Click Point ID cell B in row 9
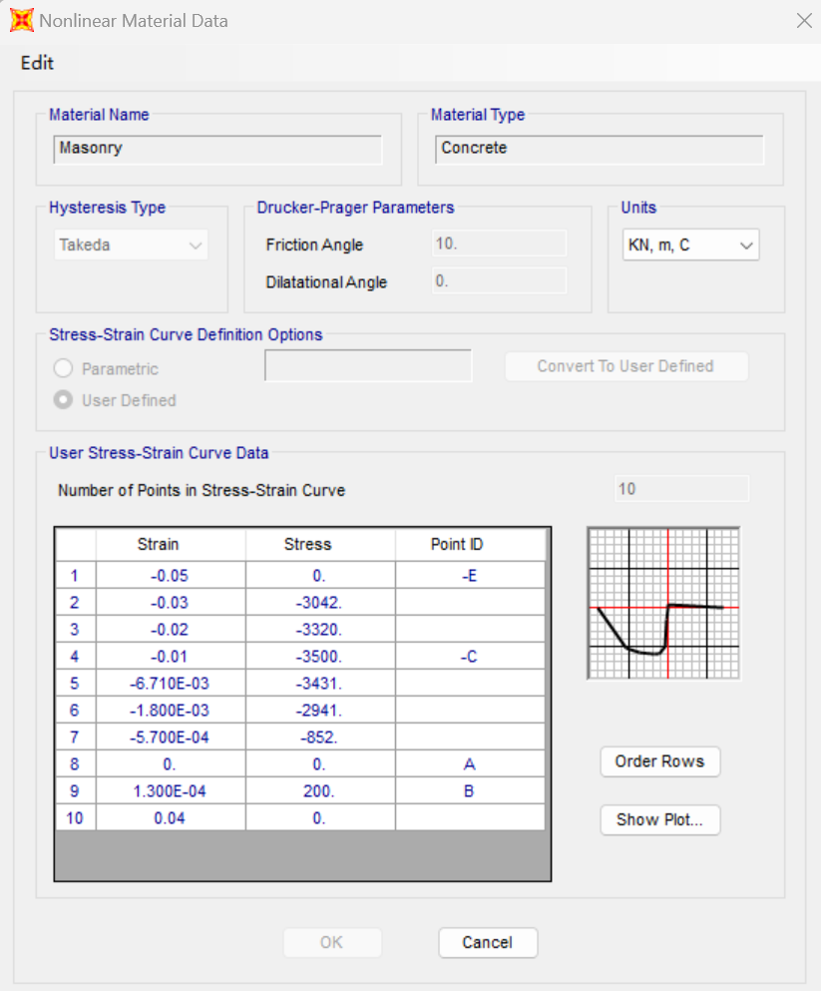 coord(469,791)
